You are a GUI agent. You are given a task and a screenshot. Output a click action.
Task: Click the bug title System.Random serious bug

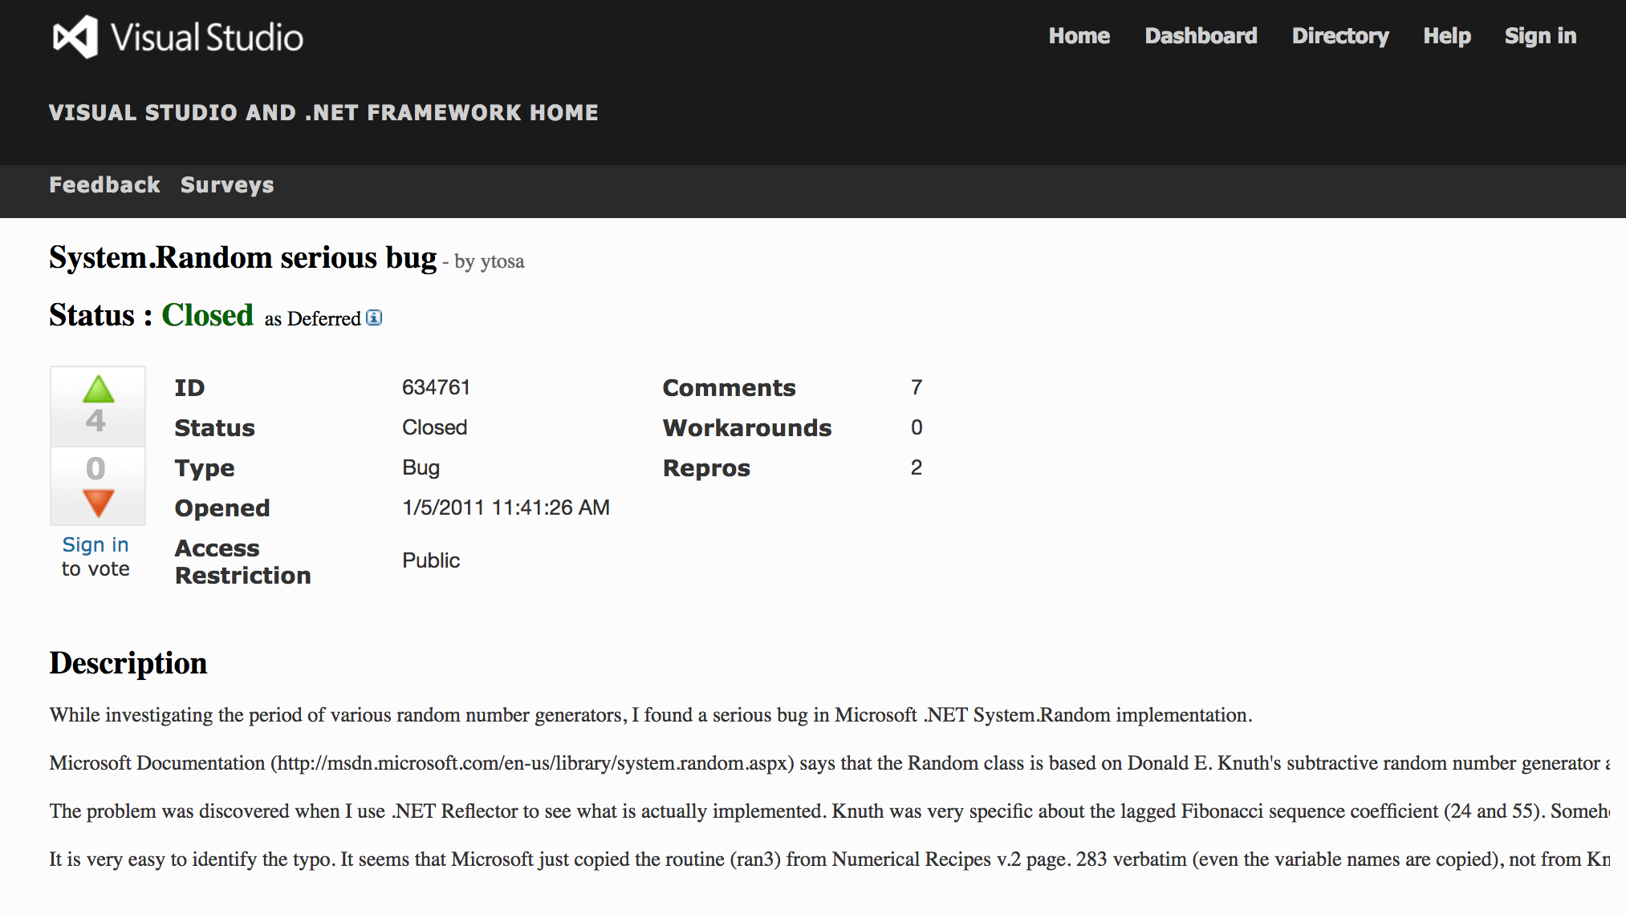(242, 258)
